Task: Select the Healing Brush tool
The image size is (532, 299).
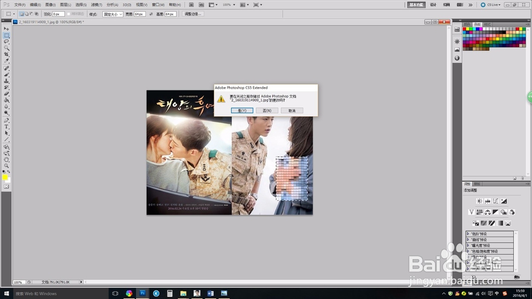Action: pyautogui.click(x=6, y=68)
